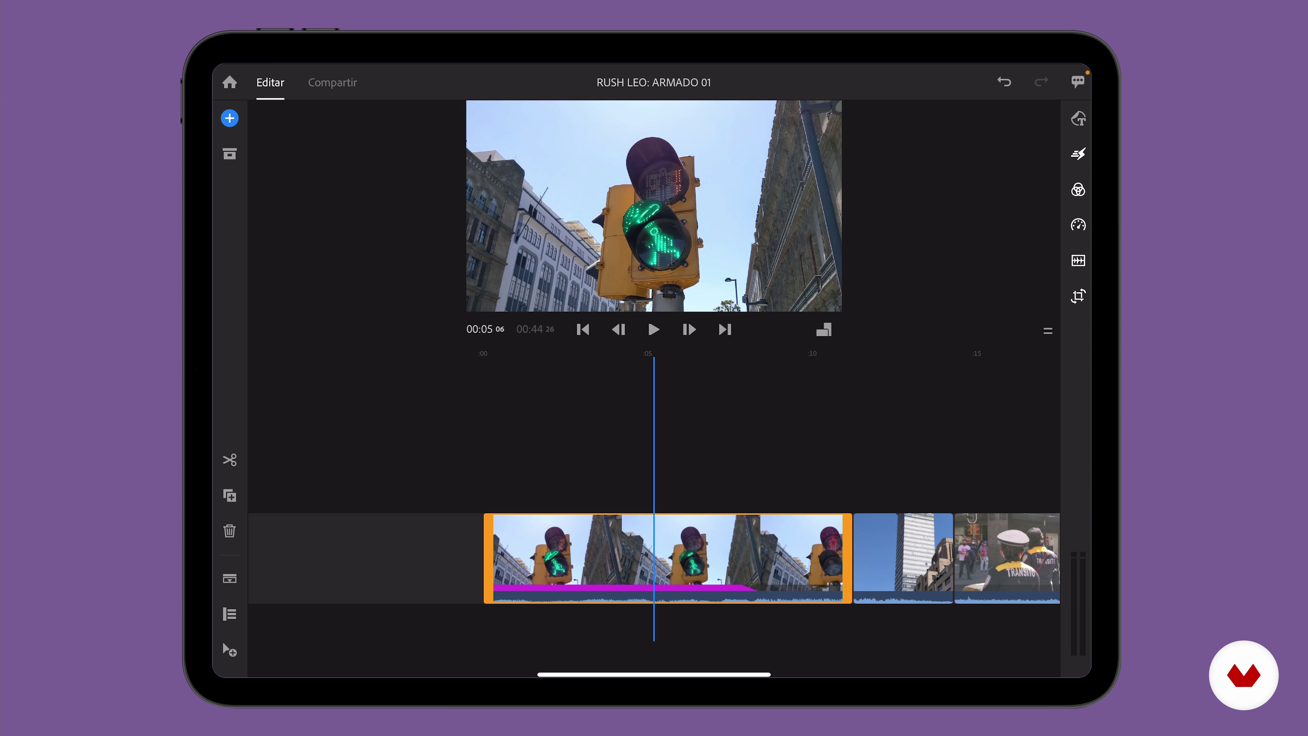1308x736 pixels.
Task: Open the Speed panel gauge icon
Action: pos(1078,225)
